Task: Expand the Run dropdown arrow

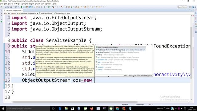Action: click(x=51, y=7)
